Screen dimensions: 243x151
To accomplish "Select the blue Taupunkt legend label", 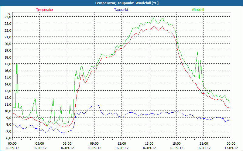I will [x=121, y=10].
